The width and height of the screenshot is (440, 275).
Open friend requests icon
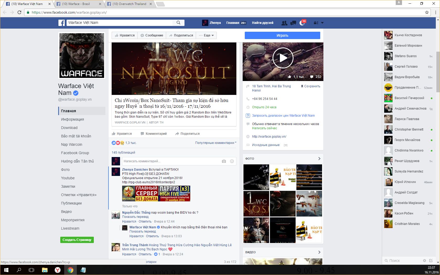(x=284, y=23)
